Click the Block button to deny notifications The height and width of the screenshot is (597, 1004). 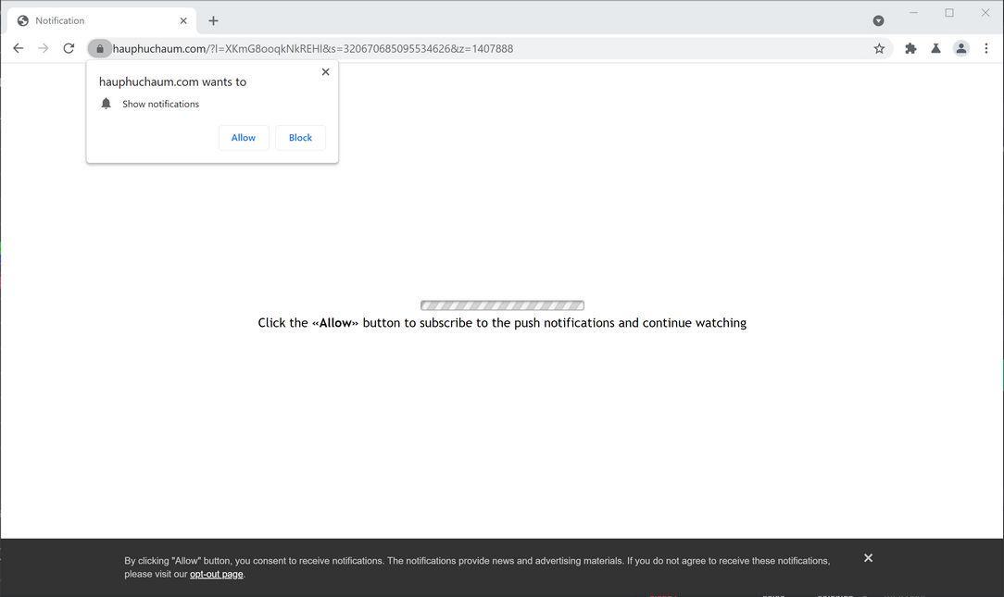(x=299, y=137)
